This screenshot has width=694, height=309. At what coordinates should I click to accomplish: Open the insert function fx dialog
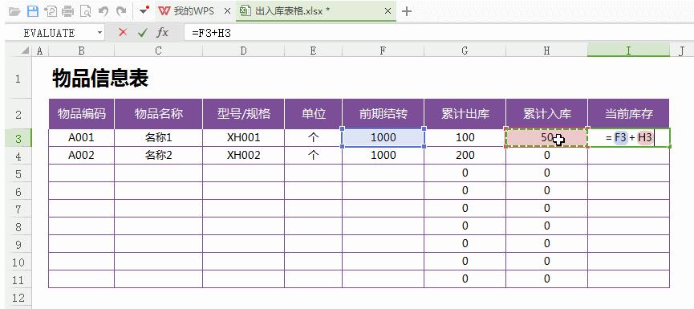tap(162, 32)
